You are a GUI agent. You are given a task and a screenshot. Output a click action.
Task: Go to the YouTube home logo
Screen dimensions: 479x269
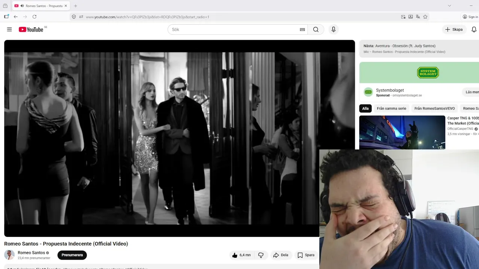tap(31, 30)
